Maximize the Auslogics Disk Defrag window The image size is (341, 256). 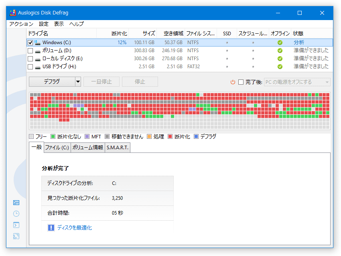pyautogui.click(x=300, y=13)
